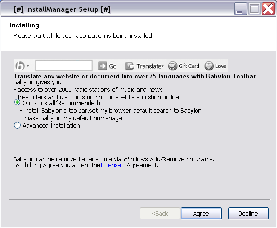The width and height of the screenshot is (277, 228).
Task: Close the InstallManager Setup window
Action: (x=268, y=9)
